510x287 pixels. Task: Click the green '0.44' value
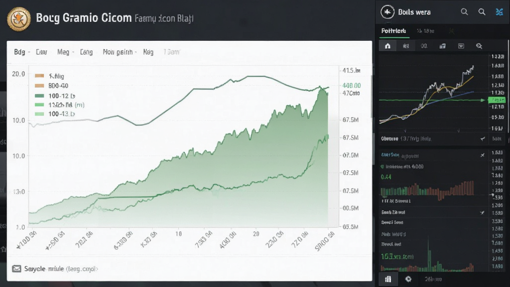pyautogui.click(x=386, y=177)
